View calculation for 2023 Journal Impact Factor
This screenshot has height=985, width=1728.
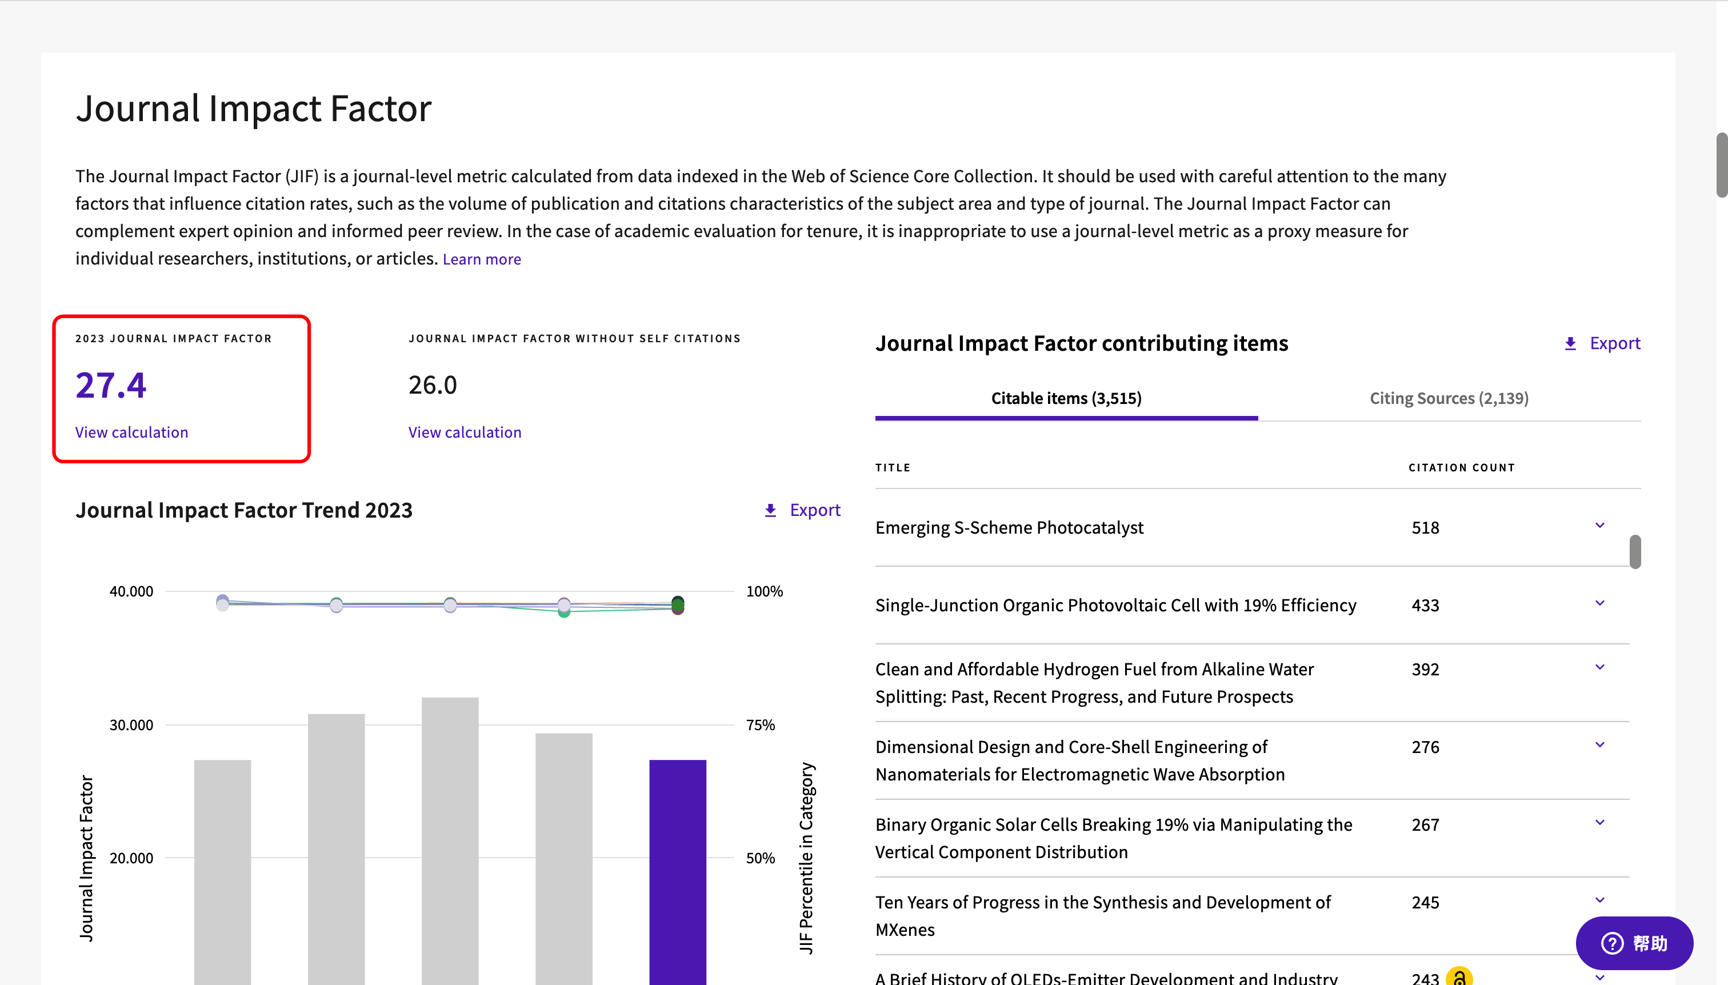[x=131, y=433]
